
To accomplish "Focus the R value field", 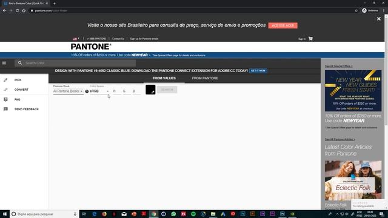I will tap(117, 91).
